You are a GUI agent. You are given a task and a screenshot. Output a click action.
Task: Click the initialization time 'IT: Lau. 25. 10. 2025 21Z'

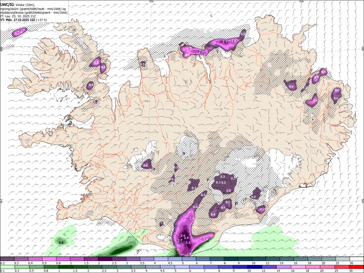pos(18,16)
